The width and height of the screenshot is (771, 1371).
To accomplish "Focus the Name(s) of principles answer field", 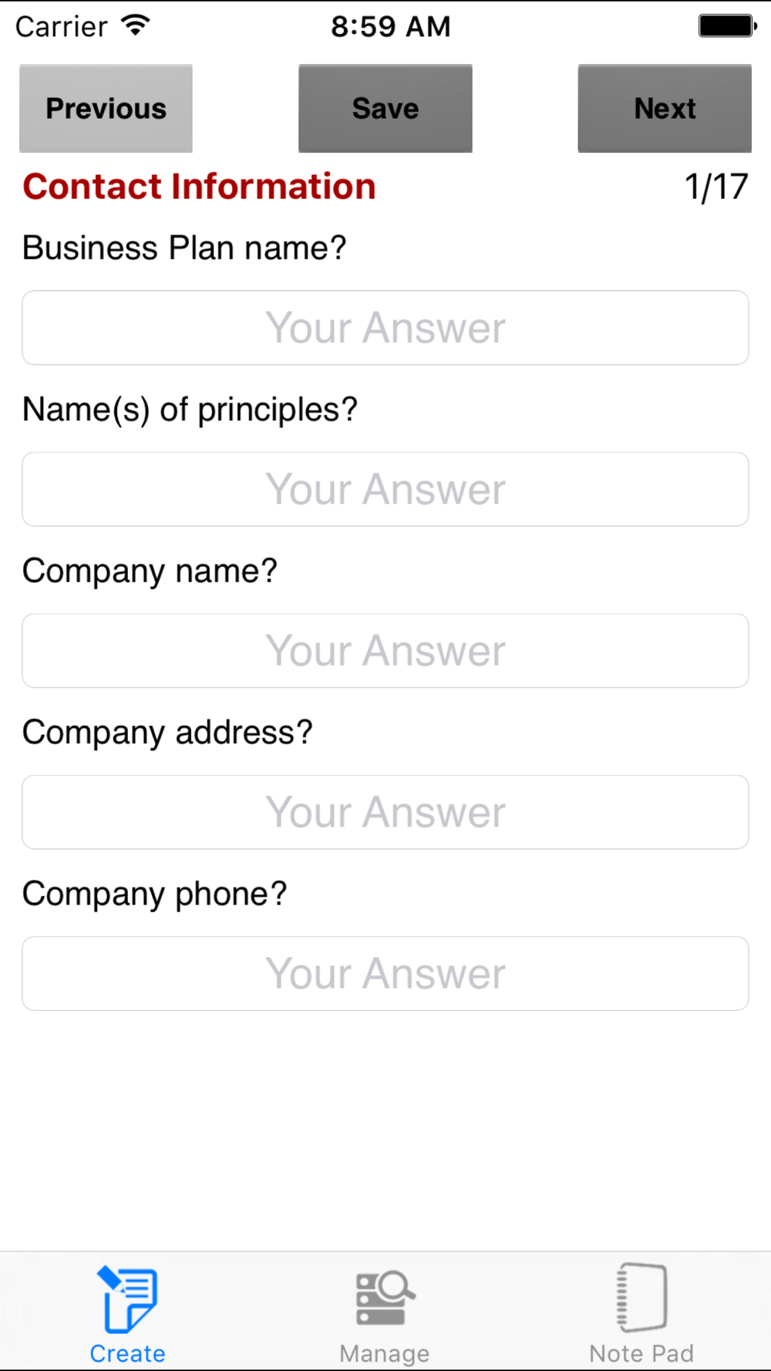I will [385, 489].
